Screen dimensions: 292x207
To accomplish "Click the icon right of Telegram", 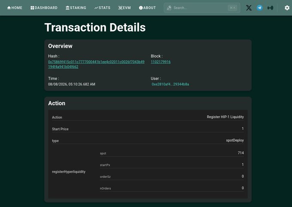I will 271,8.
